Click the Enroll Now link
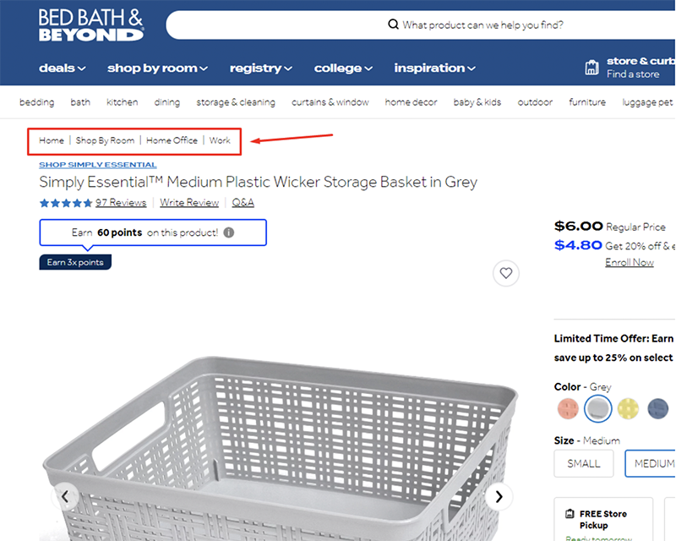This screenshot has width=676, height=541. pos(629,262)
